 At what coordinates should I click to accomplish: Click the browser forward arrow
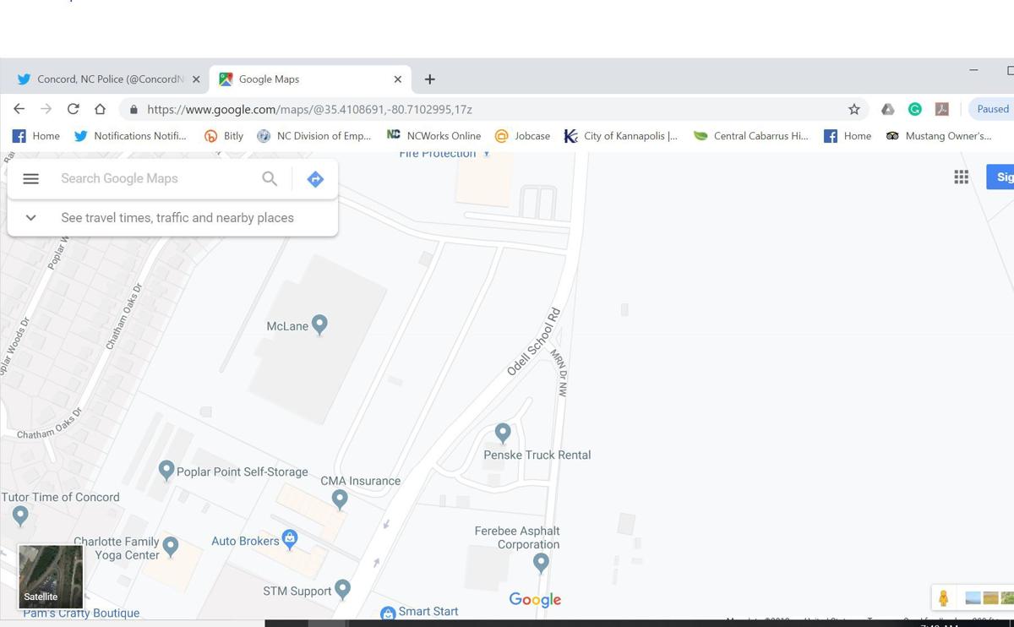coord(46,109)
